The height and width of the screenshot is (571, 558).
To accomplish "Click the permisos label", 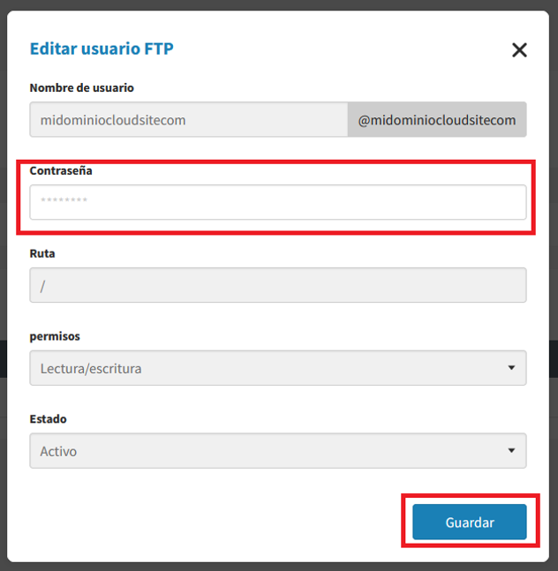I will coord(55,336).
